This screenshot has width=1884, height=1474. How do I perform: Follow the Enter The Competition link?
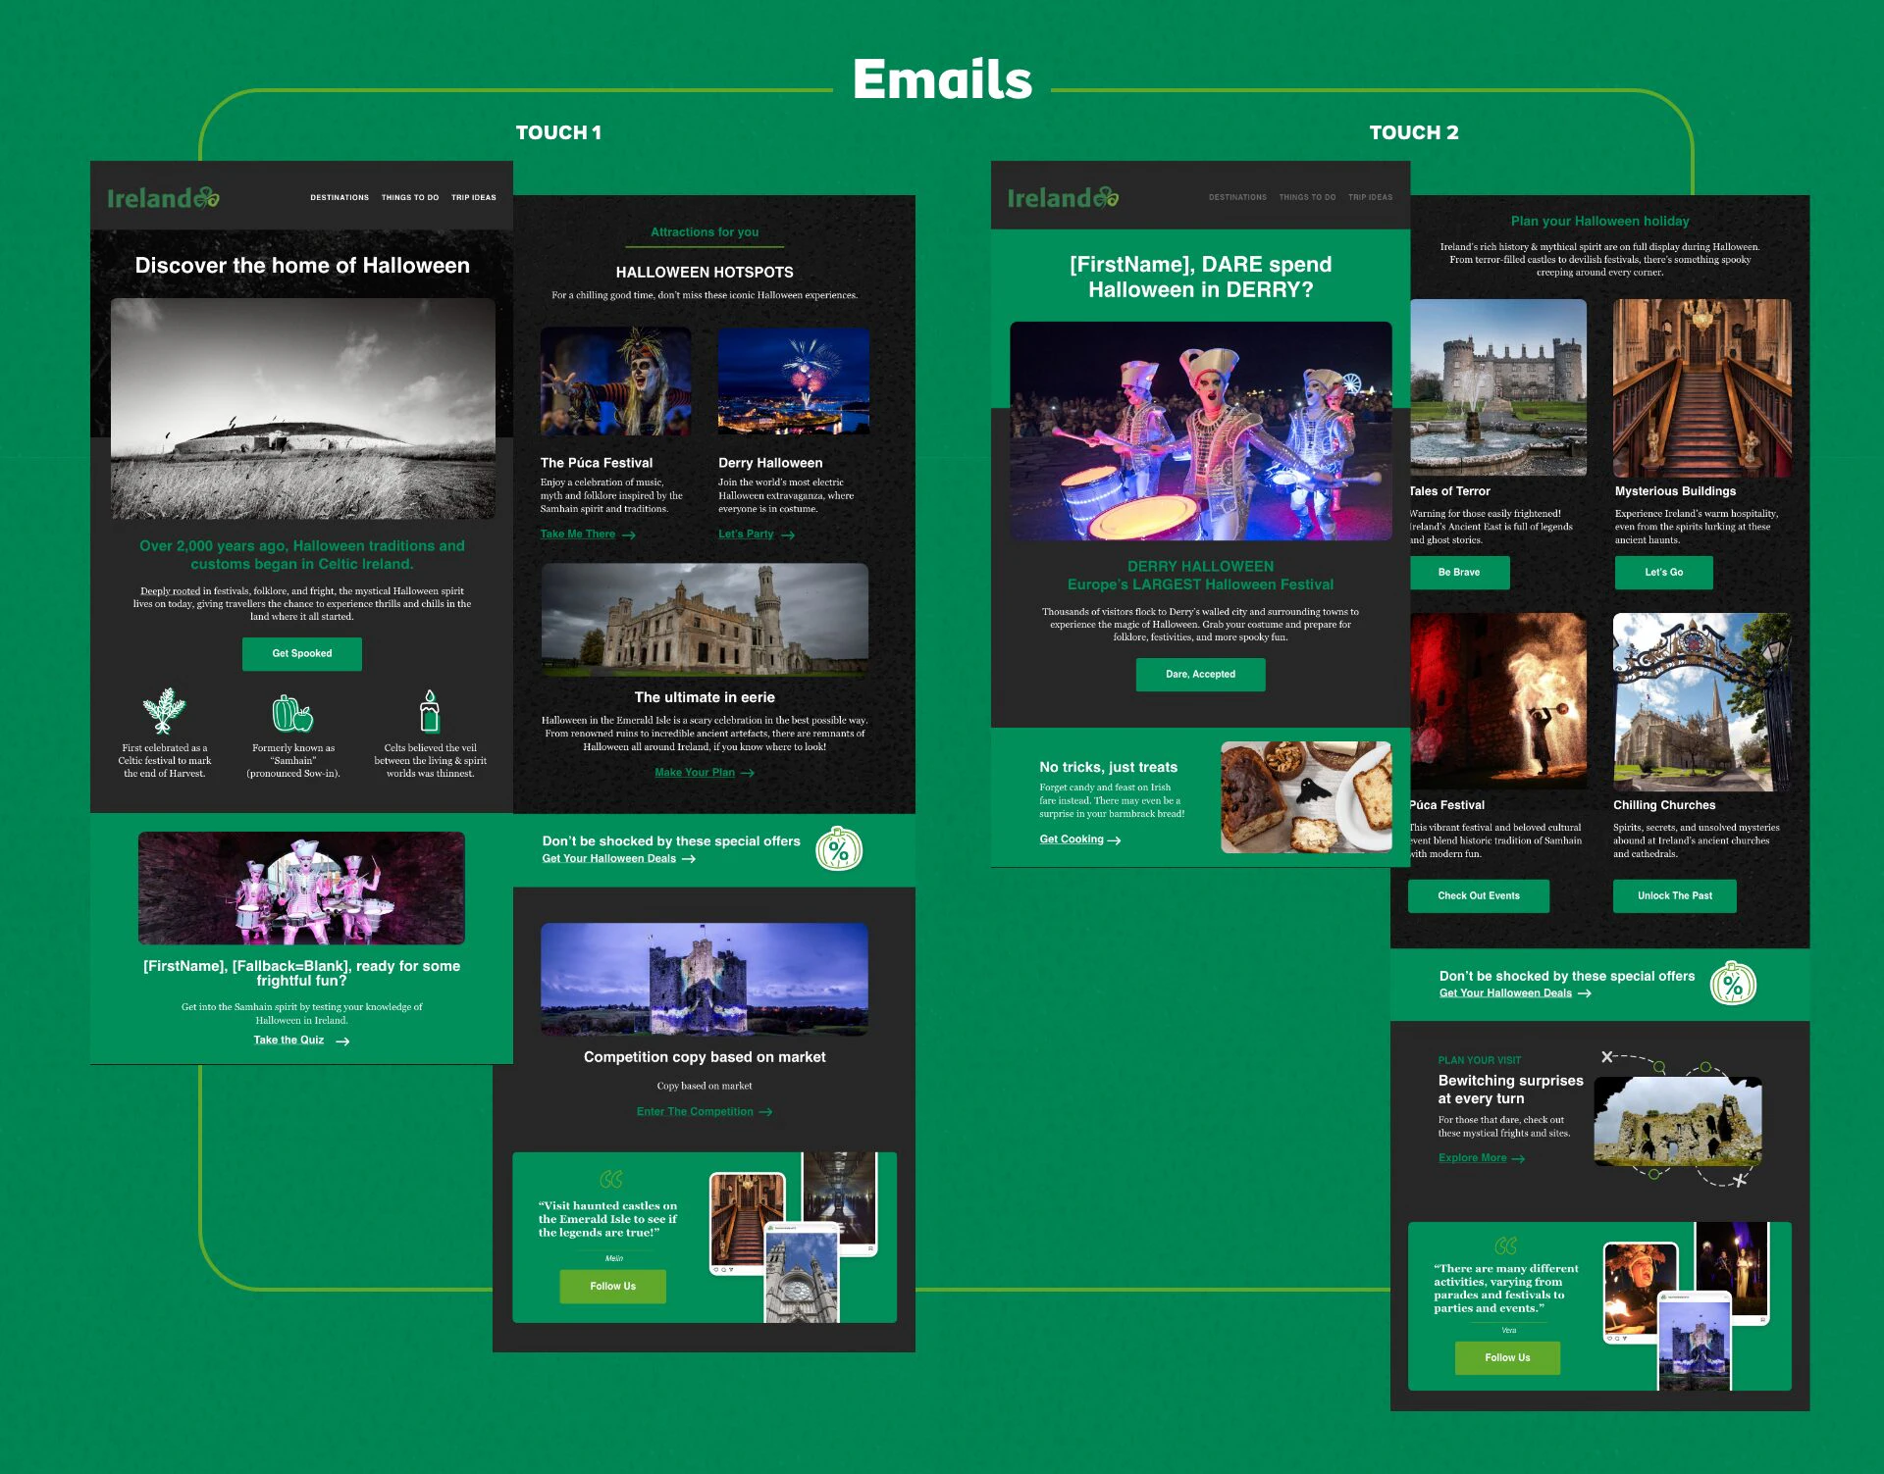695,1112
